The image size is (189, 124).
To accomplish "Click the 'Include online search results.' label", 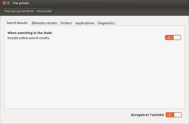I will (x=29, y=38).
